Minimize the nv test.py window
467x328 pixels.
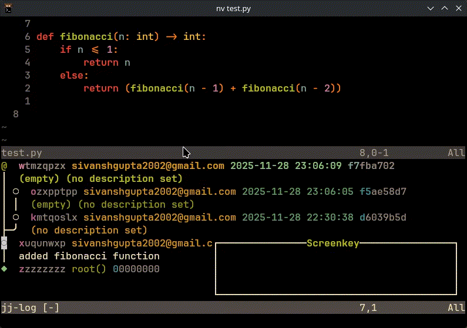pyautogui.click(x=431, y=8)
